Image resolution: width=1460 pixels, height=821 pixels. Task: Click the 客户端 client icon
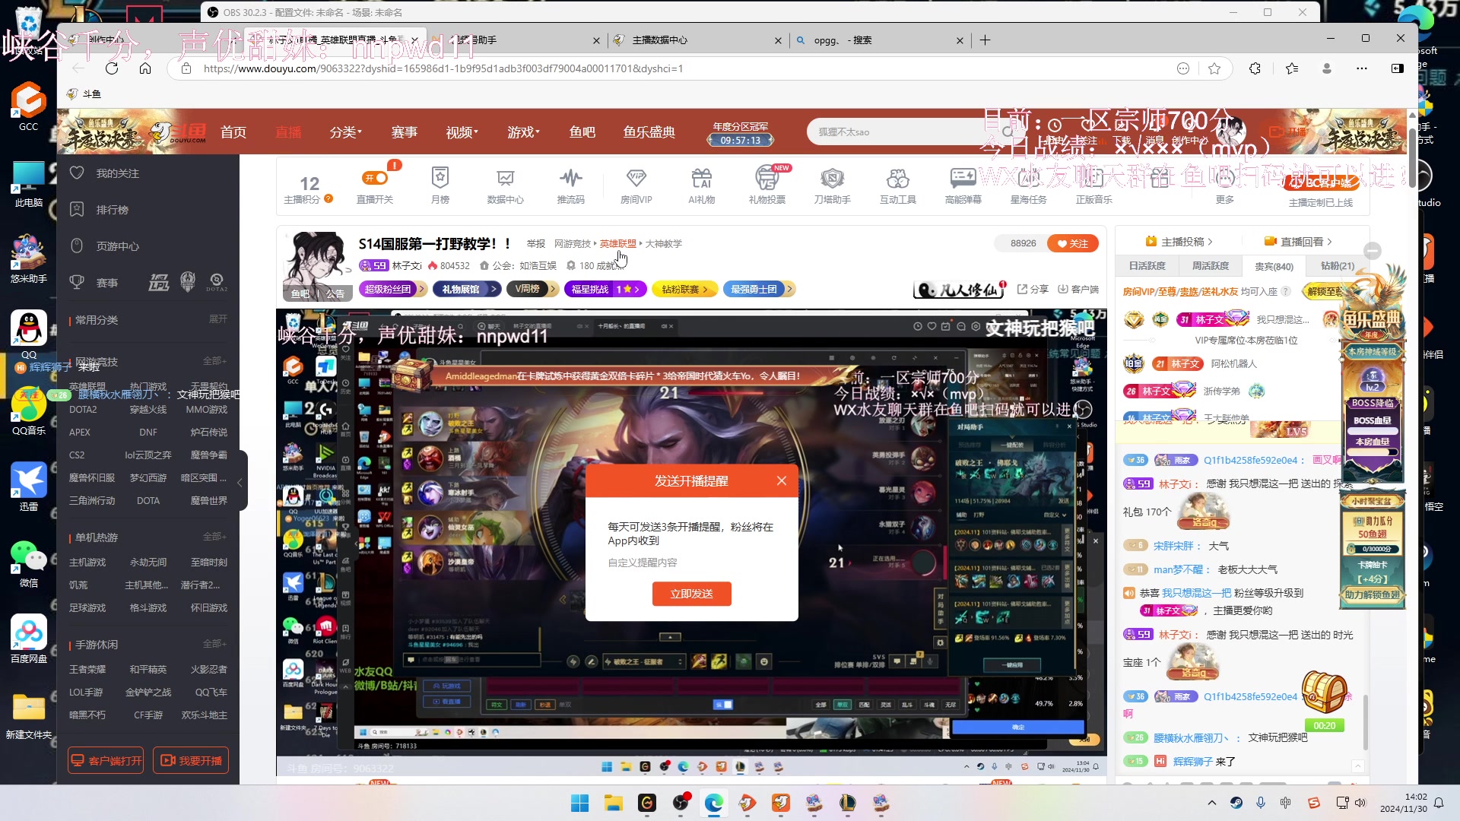1078,290
